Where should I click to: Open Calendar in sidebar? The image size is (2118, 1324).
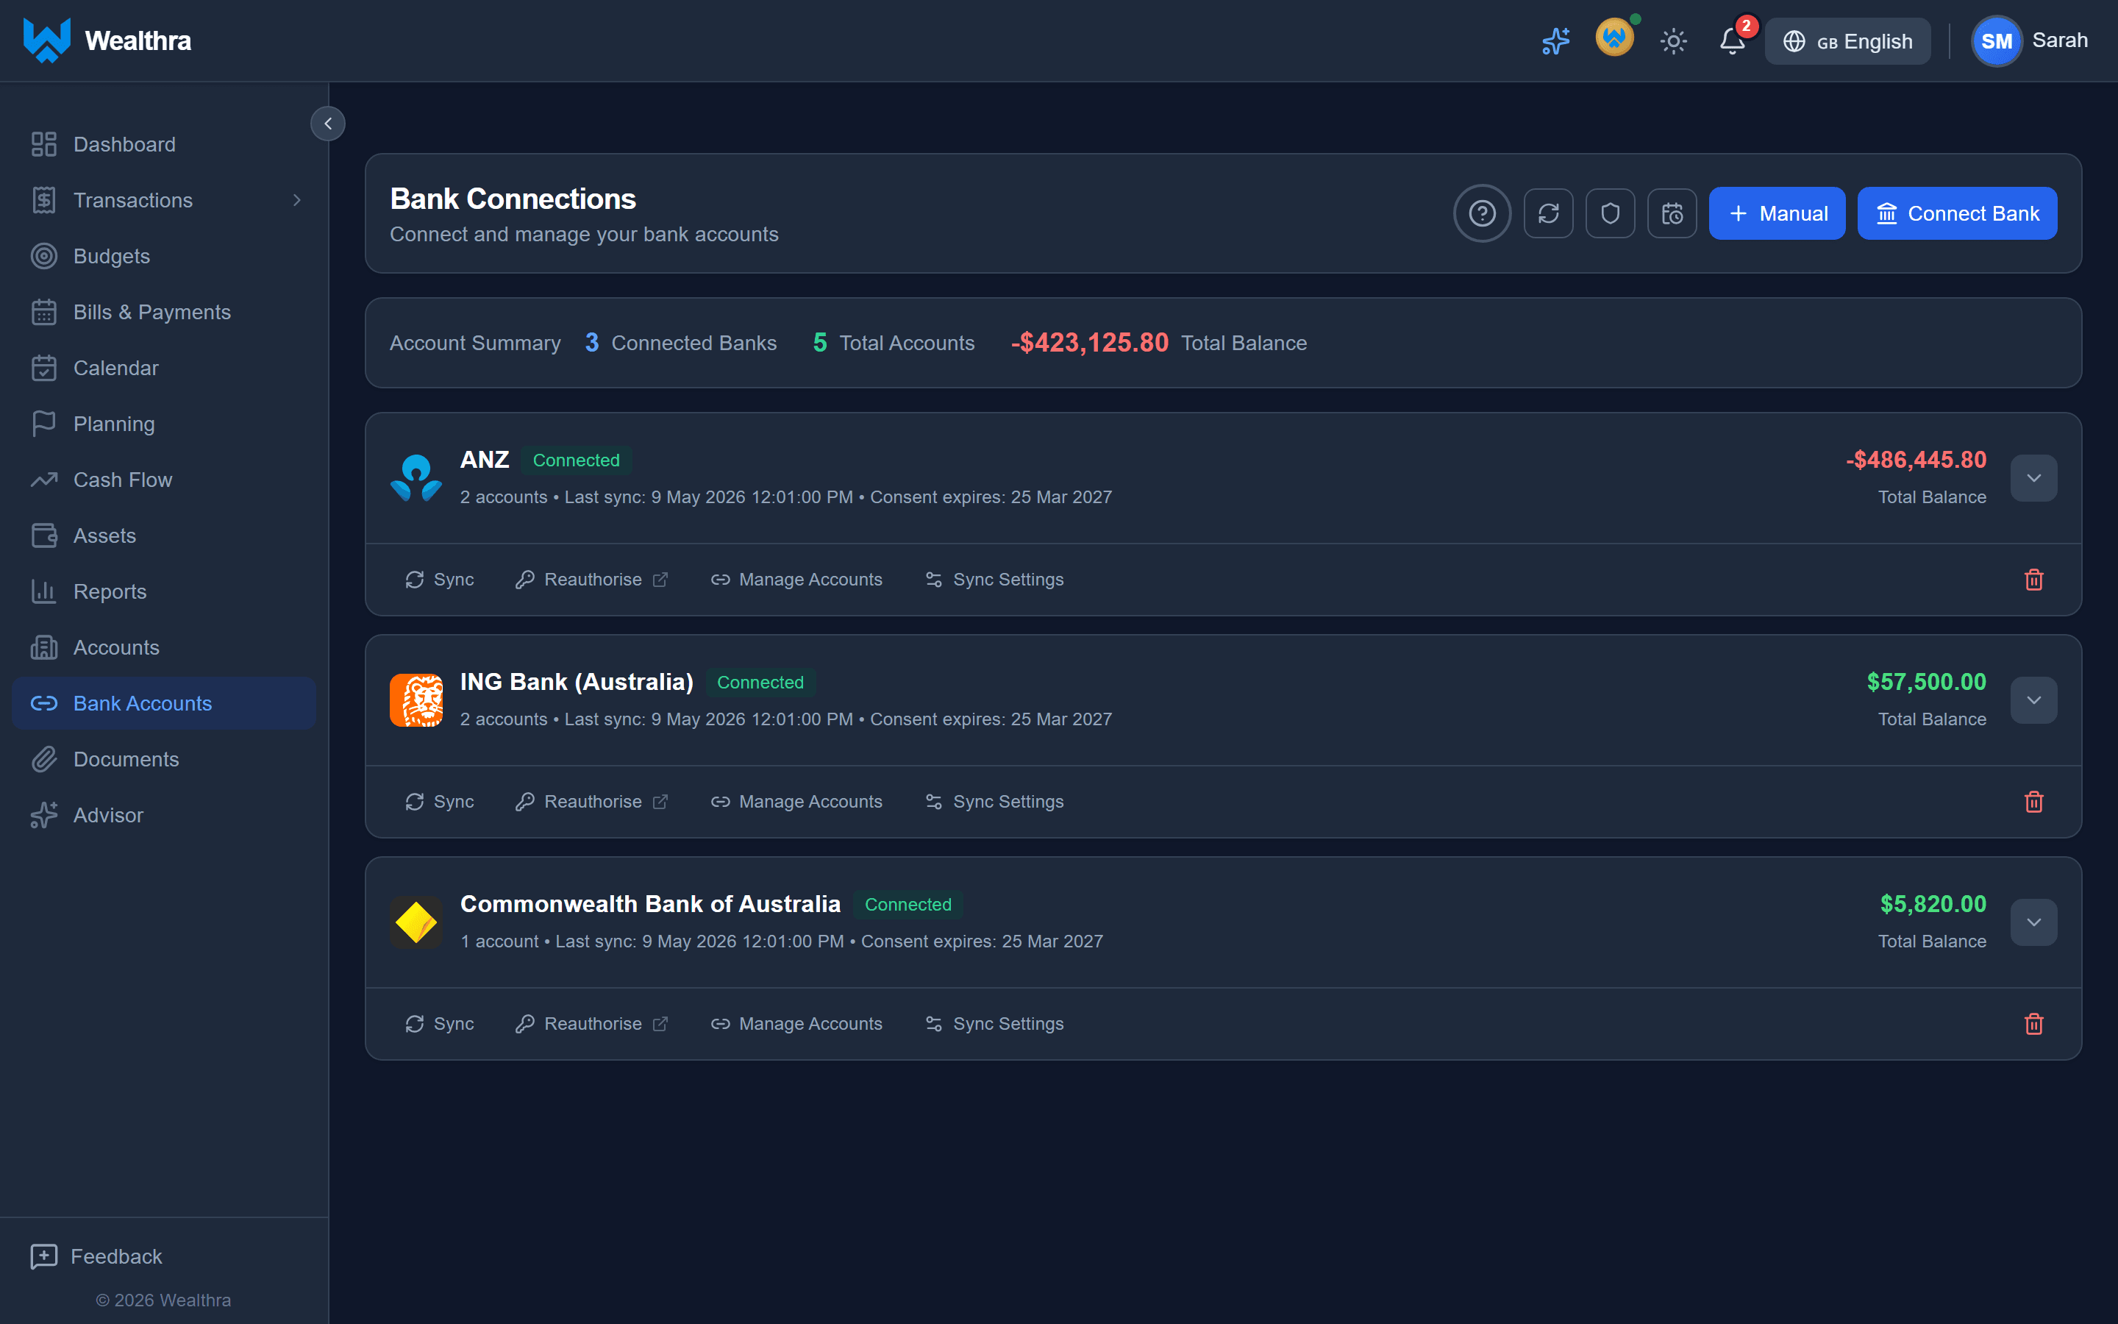click(164, 369)
